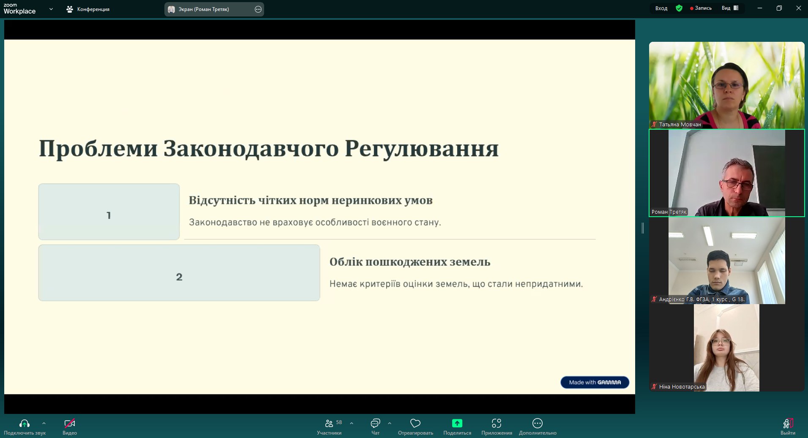The width and height of the screenshot is (808, 438).
Task: Click the green Поделиться share screen icon
Action: (457, 423)
